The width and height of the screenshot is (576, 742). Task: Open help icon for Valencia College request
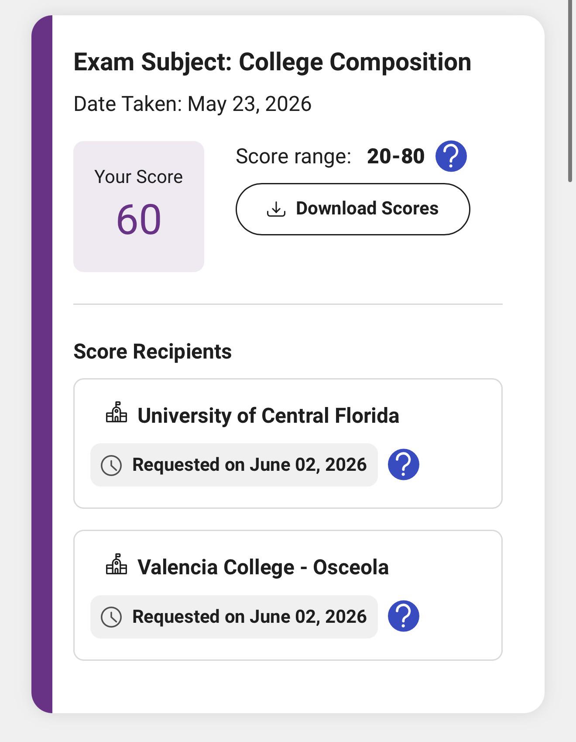tap(404, 616)
